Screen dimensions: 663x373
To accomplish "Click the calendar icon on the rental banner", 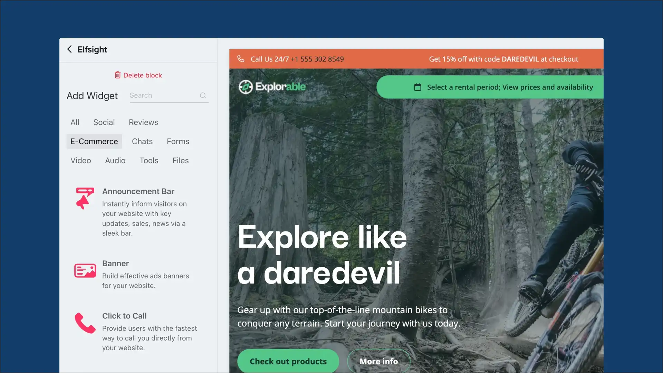I will click(x=418, y=87).
